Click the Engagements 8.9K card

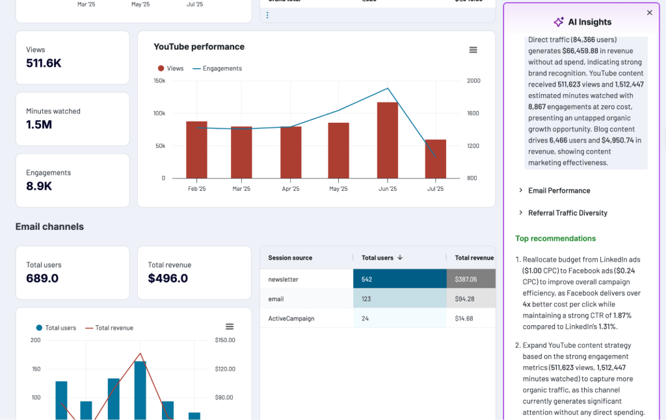[73, 180]
